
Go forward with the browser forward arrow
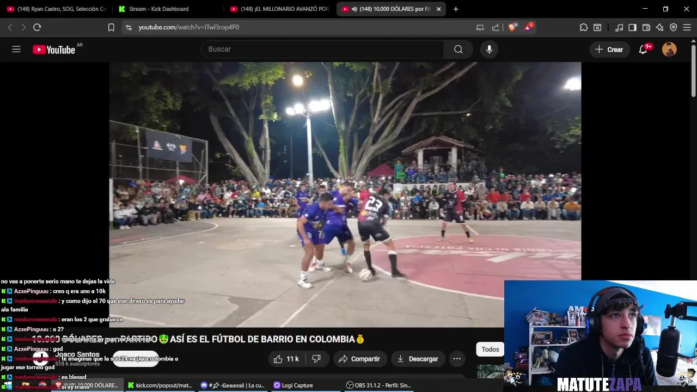pos(23,27)
